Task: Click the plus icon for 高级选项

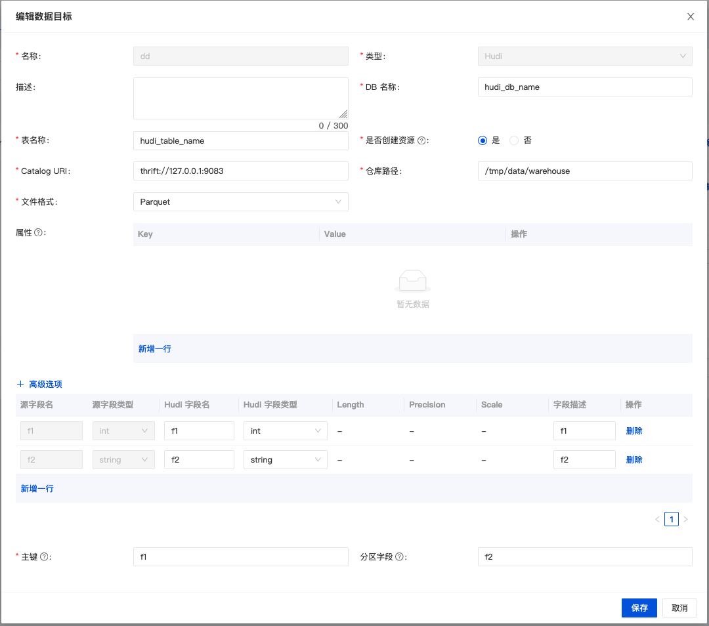Action: [20, 385]
